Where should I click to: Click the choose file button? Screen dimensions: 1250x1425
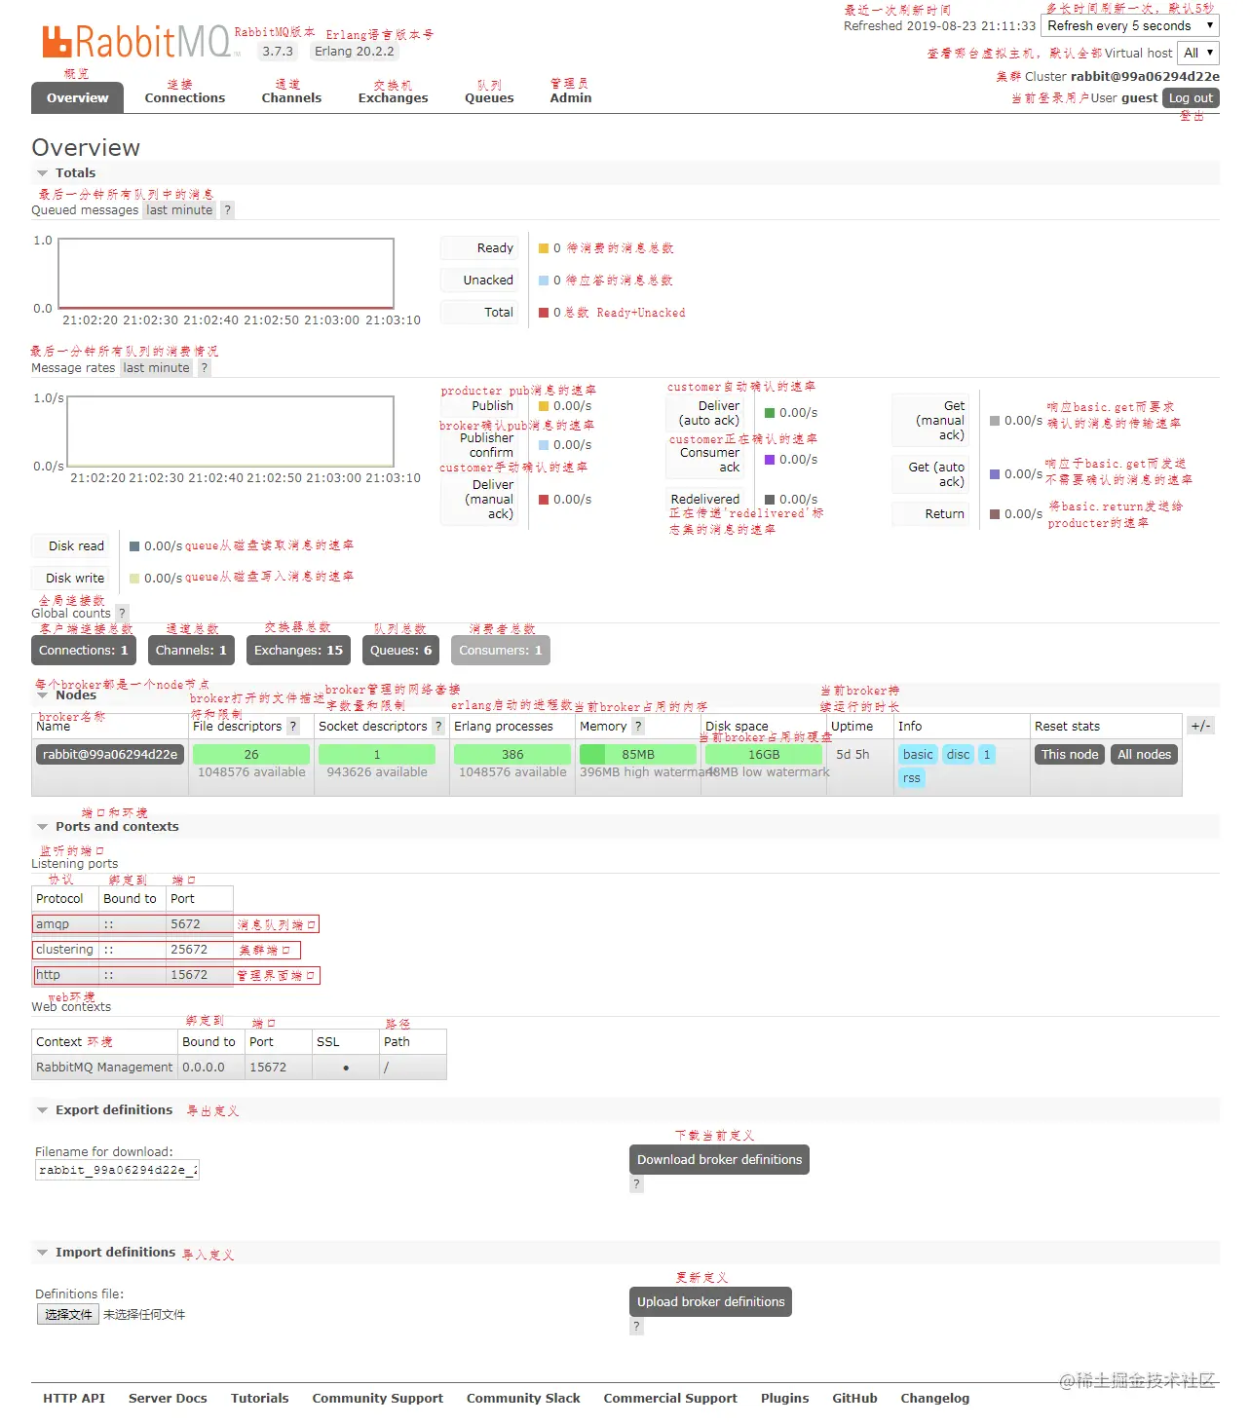(x=68, y=1315)
